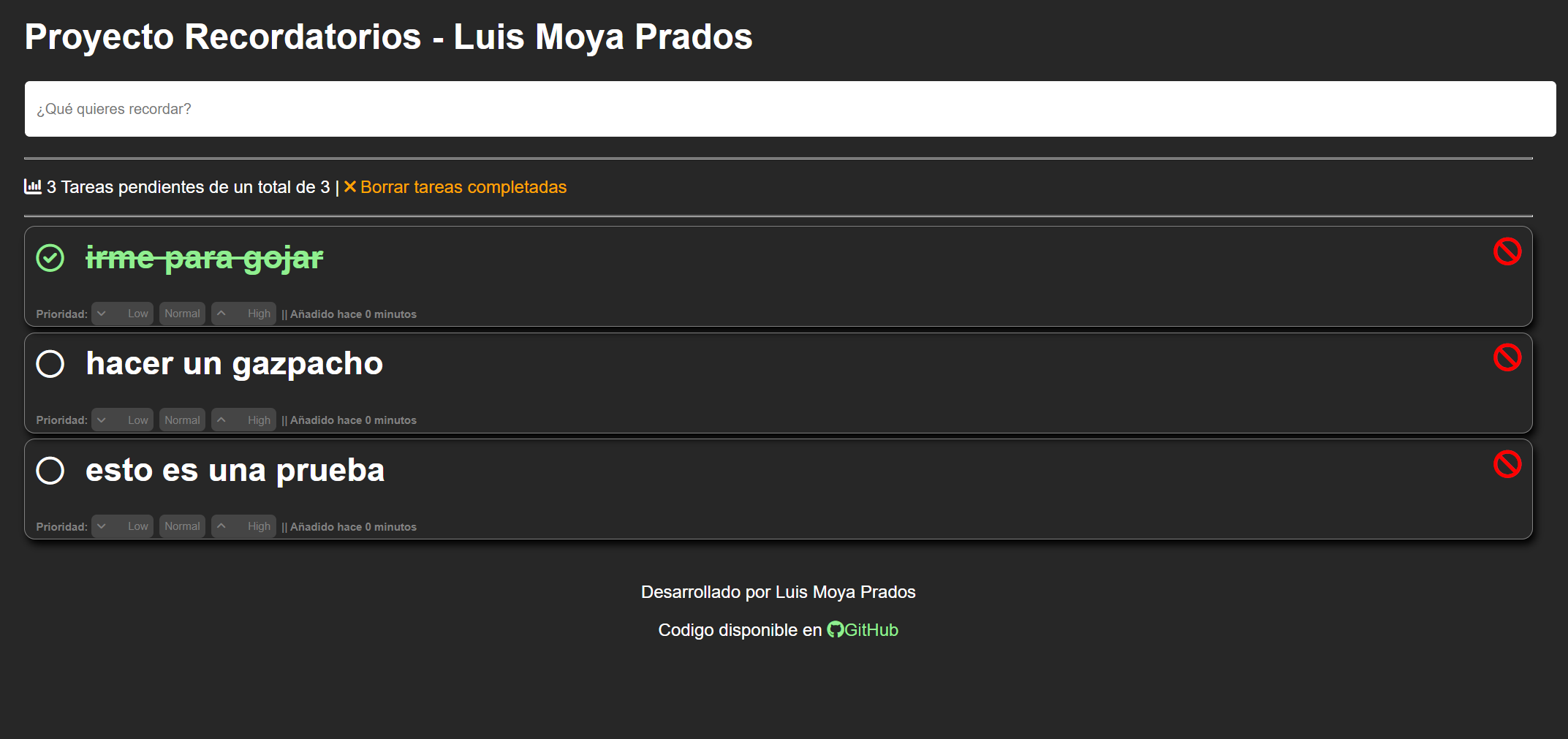Click the chevron-down on "hacer un gazpacho" Low priority
1568x739 pixels.
(102, 420)
